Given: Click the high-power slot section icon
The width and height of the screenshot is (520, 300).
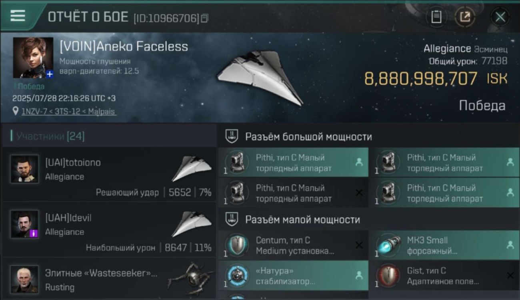Looking at the screenshot, I should [x=232, y=136].
